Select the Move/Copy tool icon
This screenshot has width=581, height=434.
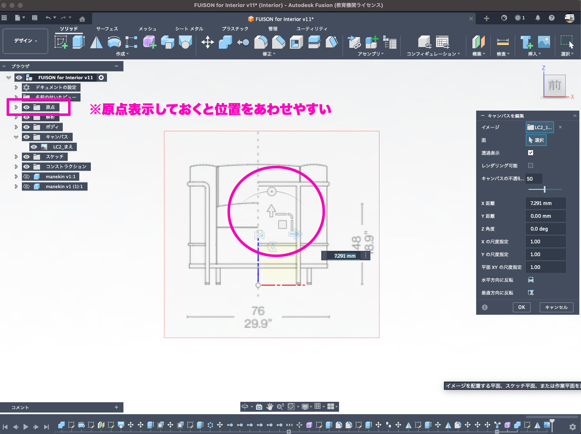[x=207, y=42]
